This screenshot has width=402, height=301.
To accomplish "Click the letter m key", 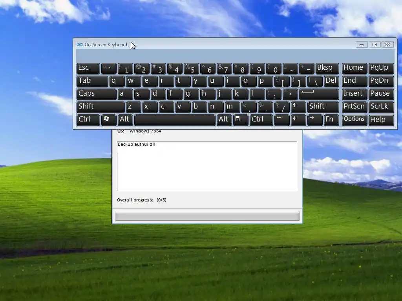I will coord(232,107).
